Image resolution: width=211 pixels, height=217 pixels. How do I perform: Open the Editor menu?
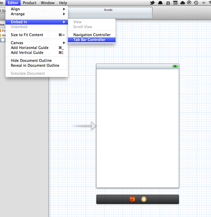13,3
